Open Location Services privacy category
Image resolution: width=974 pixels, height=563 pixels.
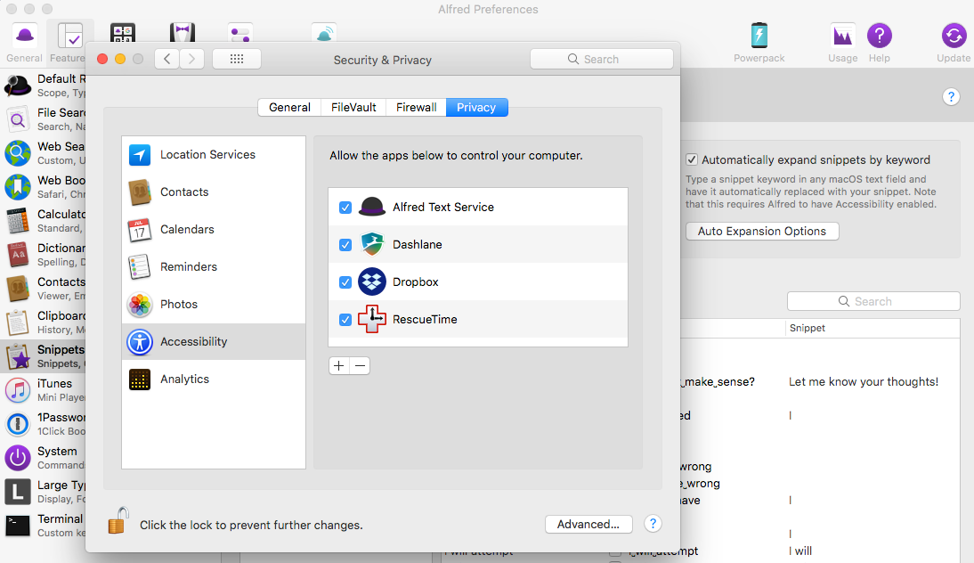click(213, 155)
